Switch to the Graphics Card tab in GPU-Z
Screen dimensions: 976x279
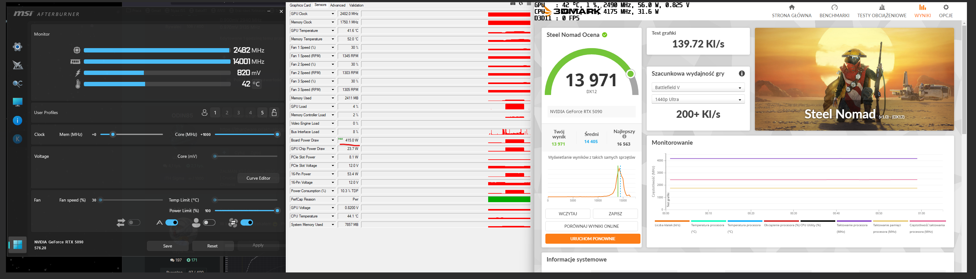pyautogui.click(x=300, y=5)
